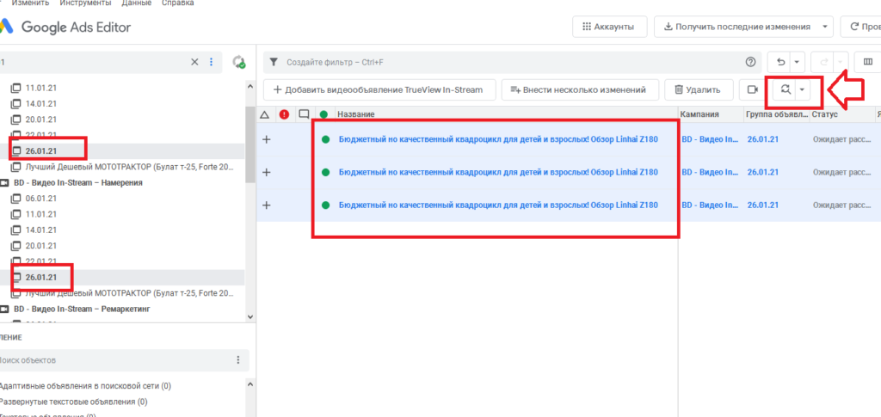Open the Данные menu

pyautogui.click(x=137, y=3)
